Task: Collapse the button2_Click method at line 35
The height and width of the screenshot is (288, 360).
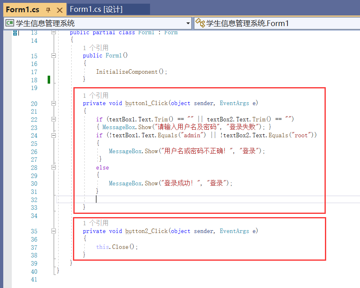Action: pyautogui.click(x=53, y=231)
